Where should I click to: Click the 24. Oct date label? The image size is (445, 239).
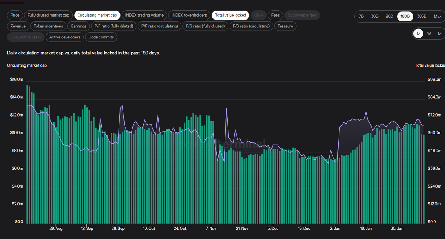click(x=180, y=229)
